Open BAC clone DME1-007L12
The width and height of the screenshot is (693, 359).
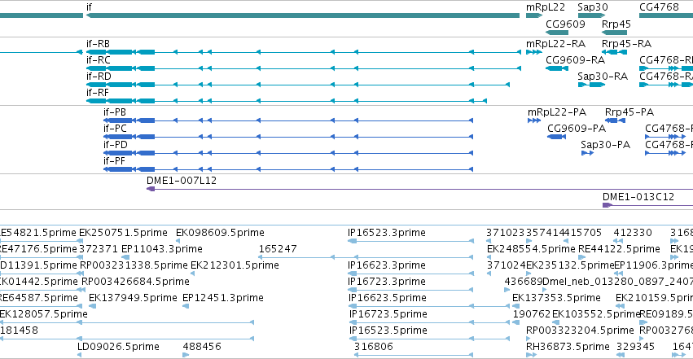182,181
